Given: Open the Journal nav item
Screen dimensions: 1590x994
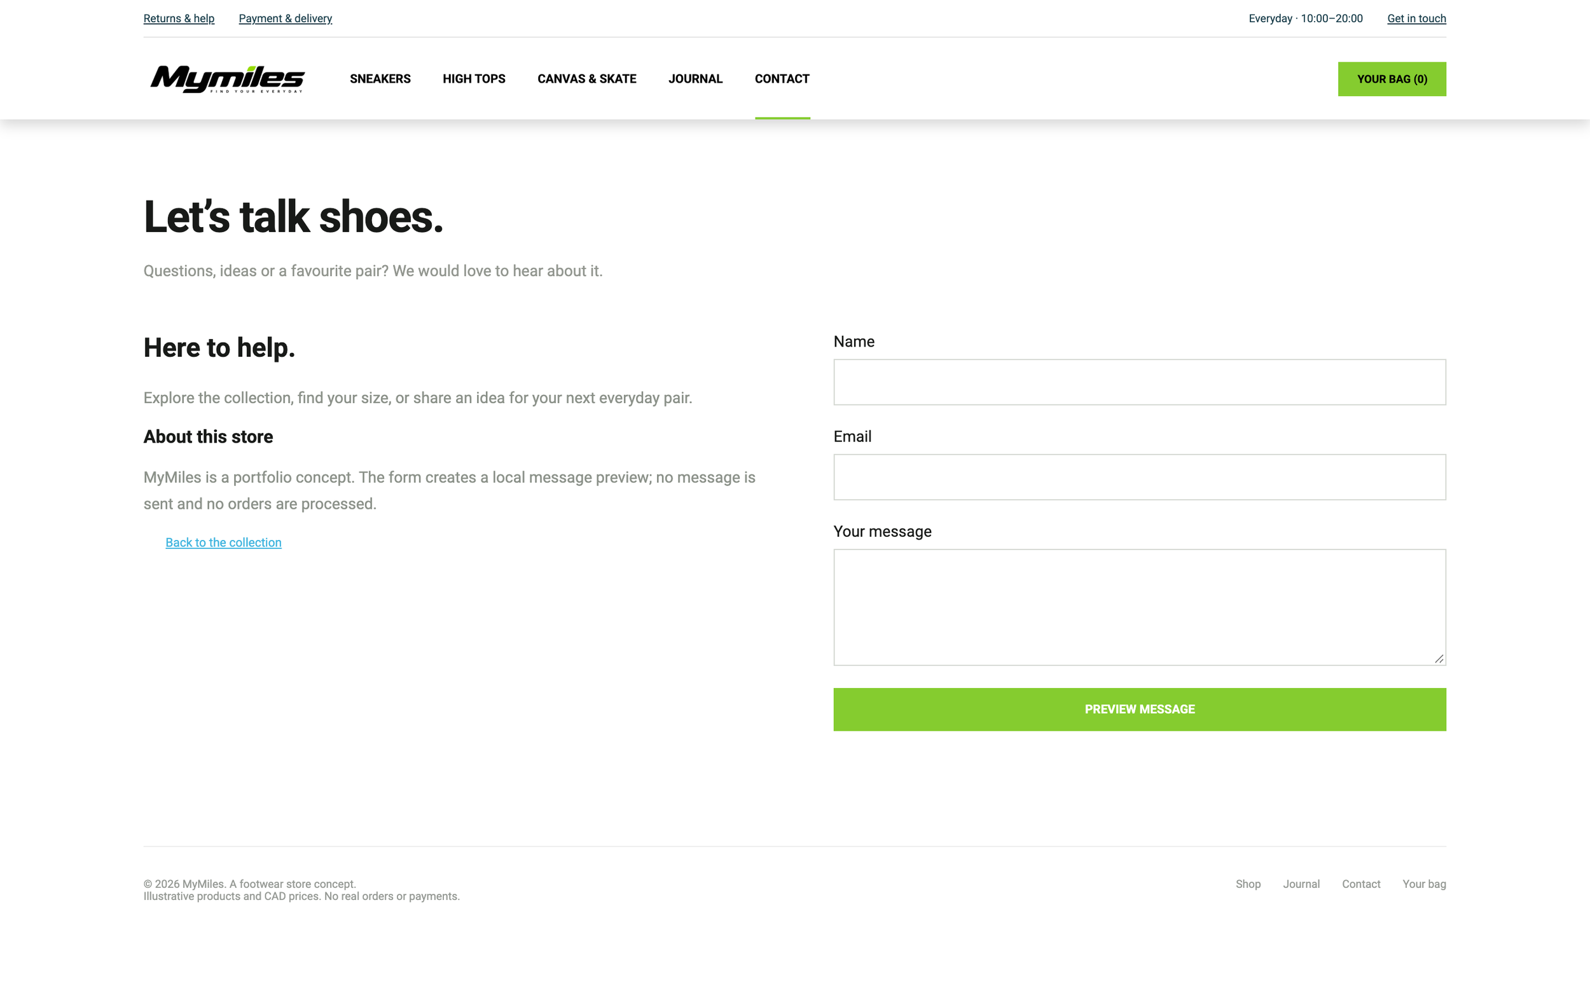Looking at the screenshot, I should click(x=695, y=79).
